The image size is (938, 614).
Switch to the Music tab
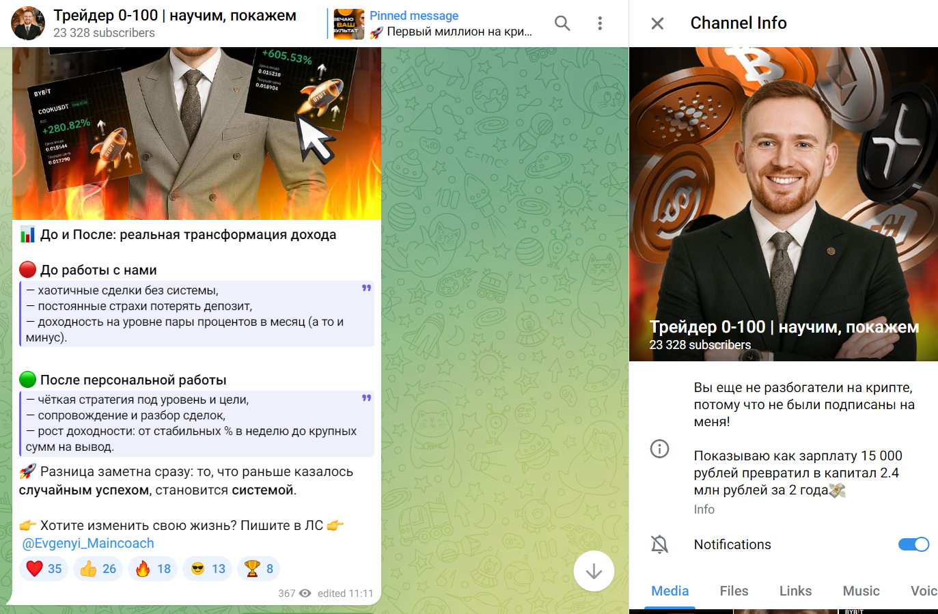(x=861, y=591)
